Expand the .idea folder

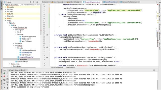tap(6, 9)
